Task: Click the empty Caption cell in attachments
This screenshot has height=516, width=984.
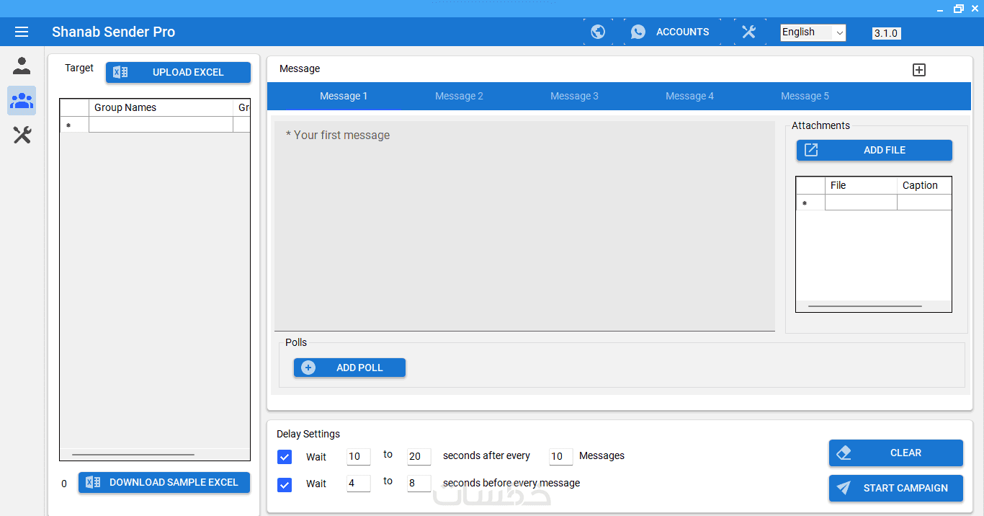Action: click(924, 203)
